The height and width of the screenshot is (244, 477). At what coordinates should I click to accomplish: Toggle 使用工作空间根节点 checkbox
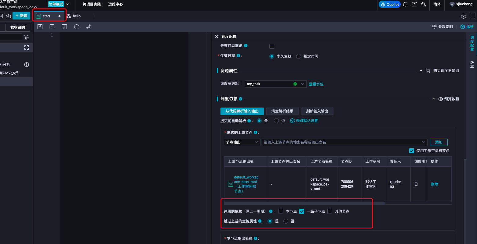412,151
